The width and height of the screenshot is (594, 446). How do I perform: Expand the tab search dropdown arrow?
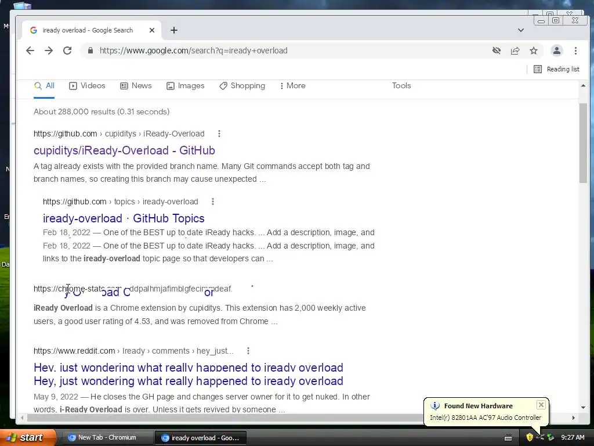point(521,30)
